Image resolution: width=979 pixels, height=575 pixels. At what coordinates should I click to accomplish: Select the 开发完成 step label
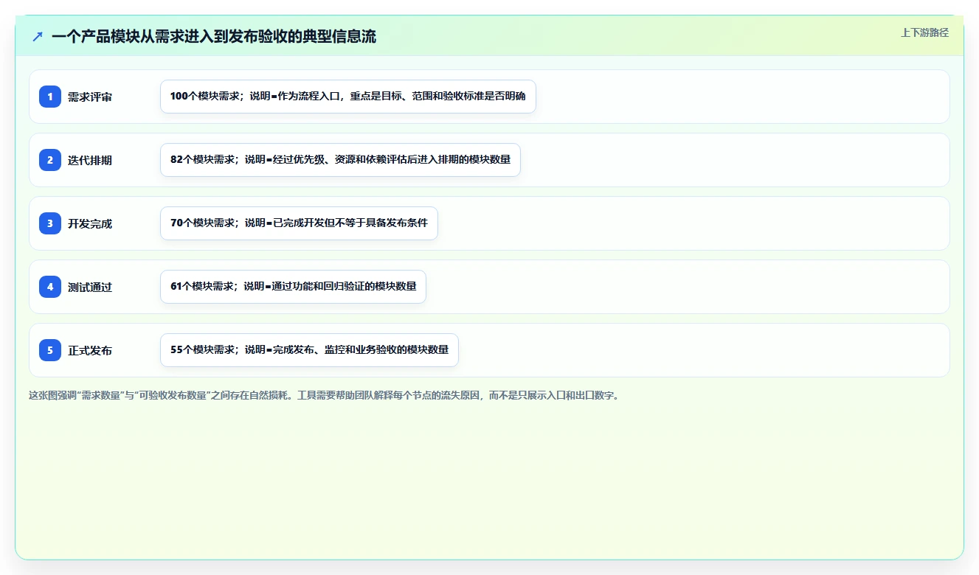coord(90,224)
